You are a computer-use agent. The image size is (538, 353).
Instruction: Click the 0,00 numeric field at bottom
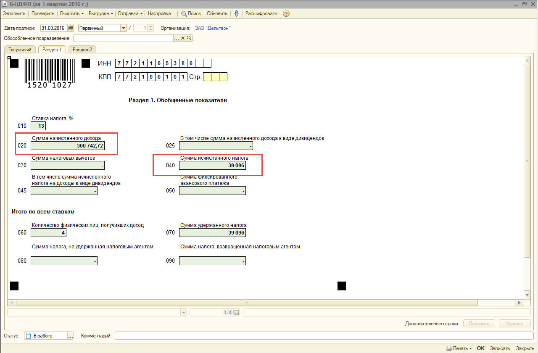212,313
